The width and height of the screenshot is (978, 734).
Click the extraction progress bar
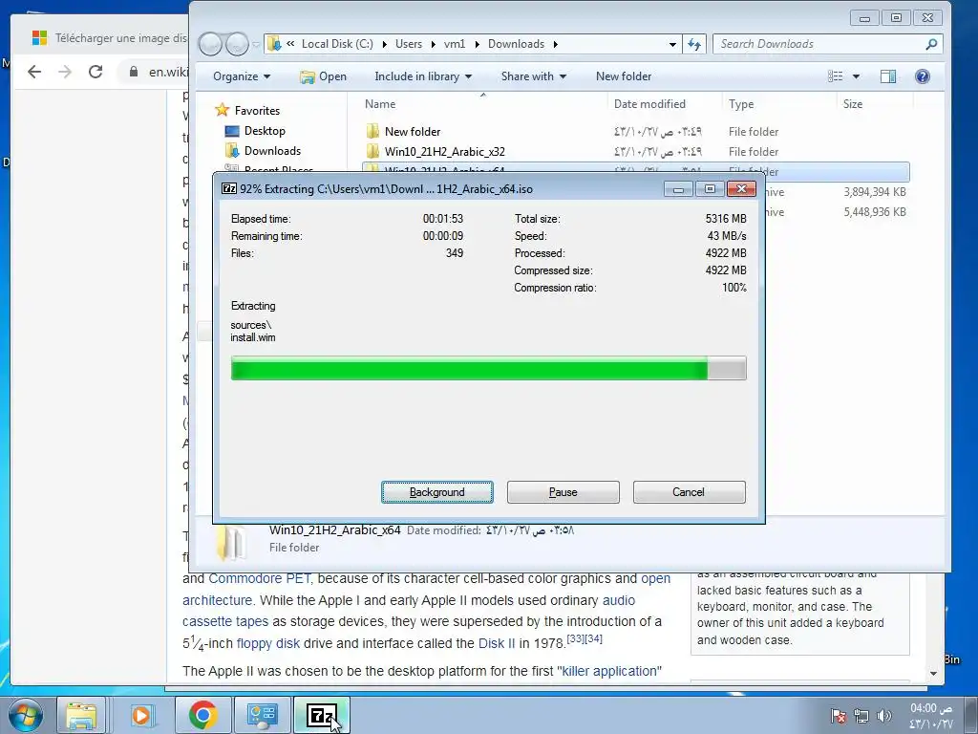(488, 368)
